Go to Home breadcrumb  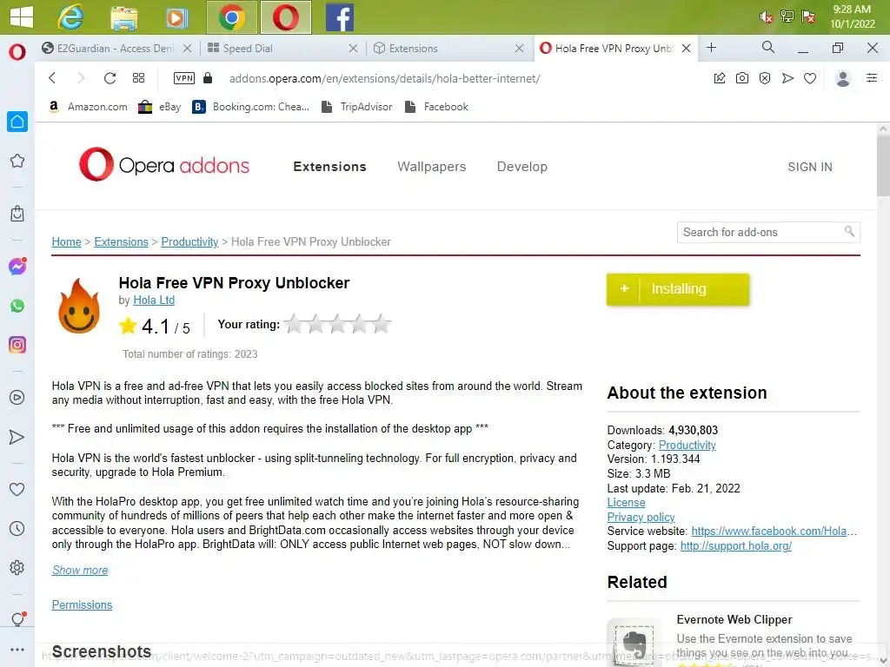tap(66, 241)
